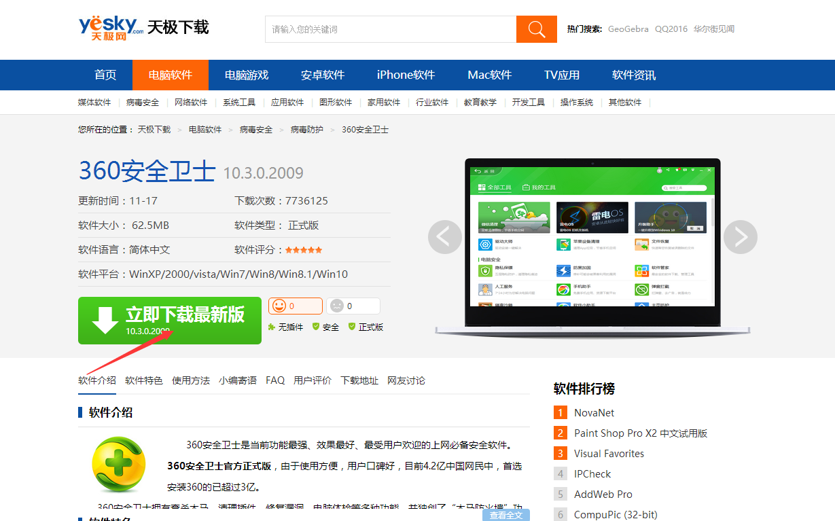Click the 病毒防护 breadcrumb link
835x521 pixels.
click(x=307, y=129)
